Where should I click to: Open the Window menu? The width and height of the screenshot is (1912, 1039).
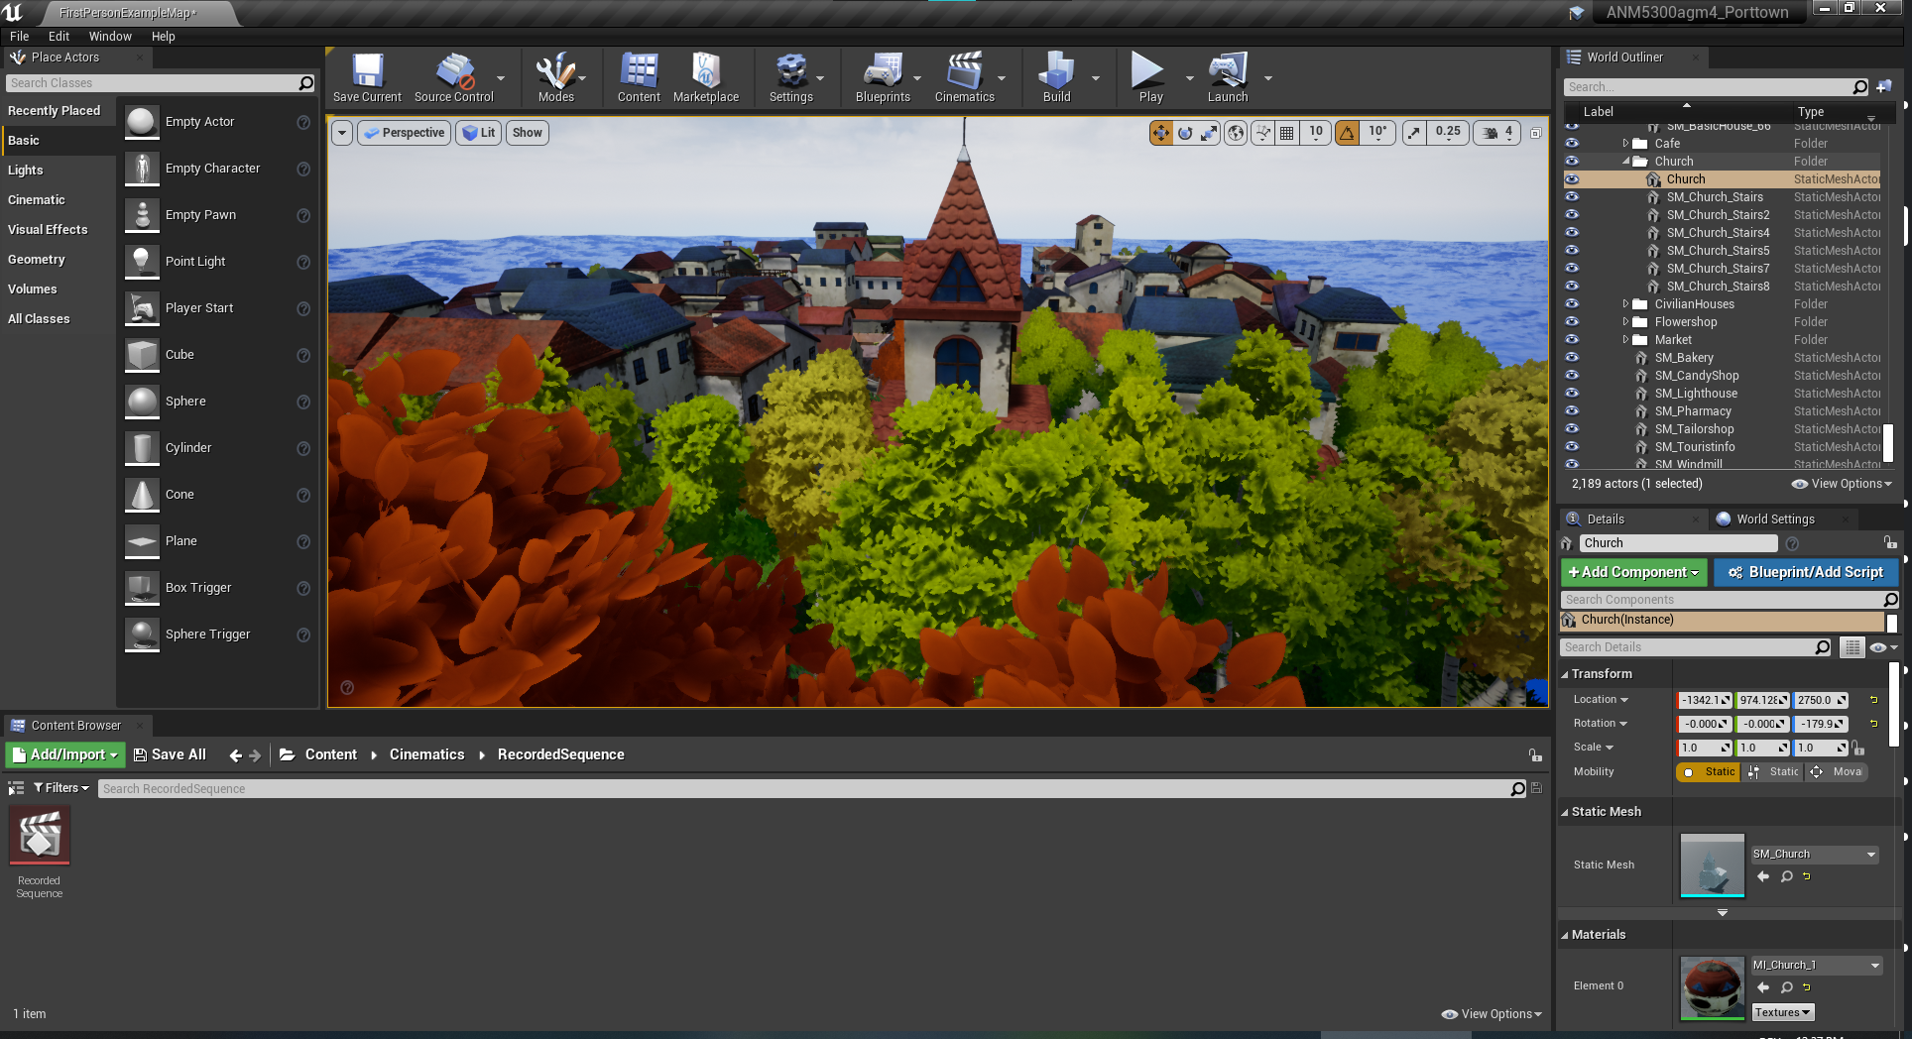[110, 37]
